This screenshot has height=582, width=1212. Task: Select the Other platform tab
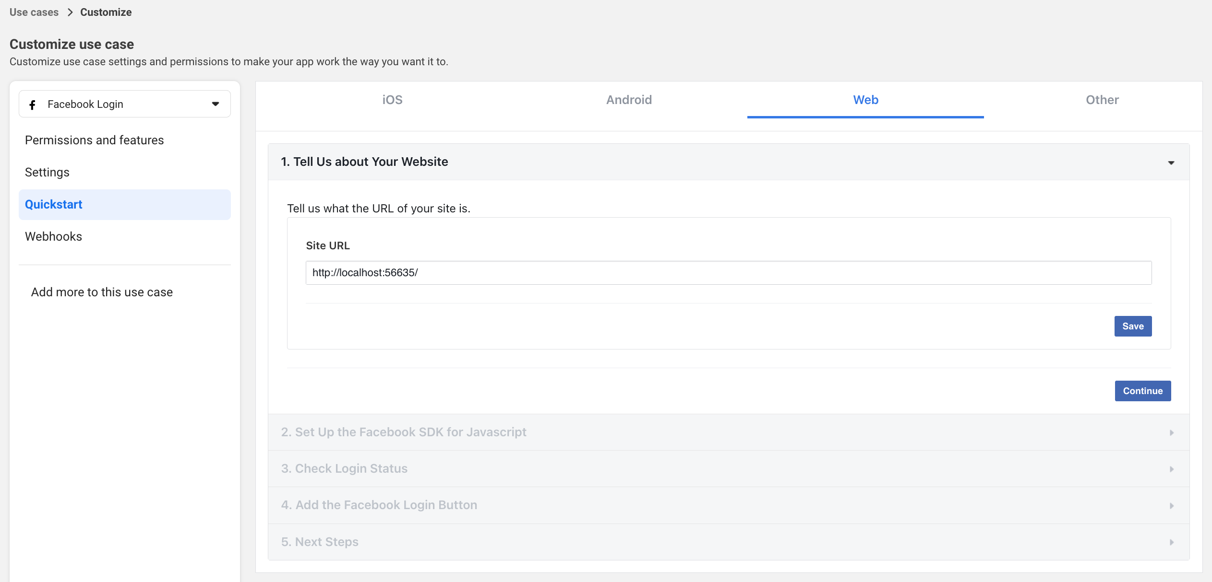(1102, 100)
